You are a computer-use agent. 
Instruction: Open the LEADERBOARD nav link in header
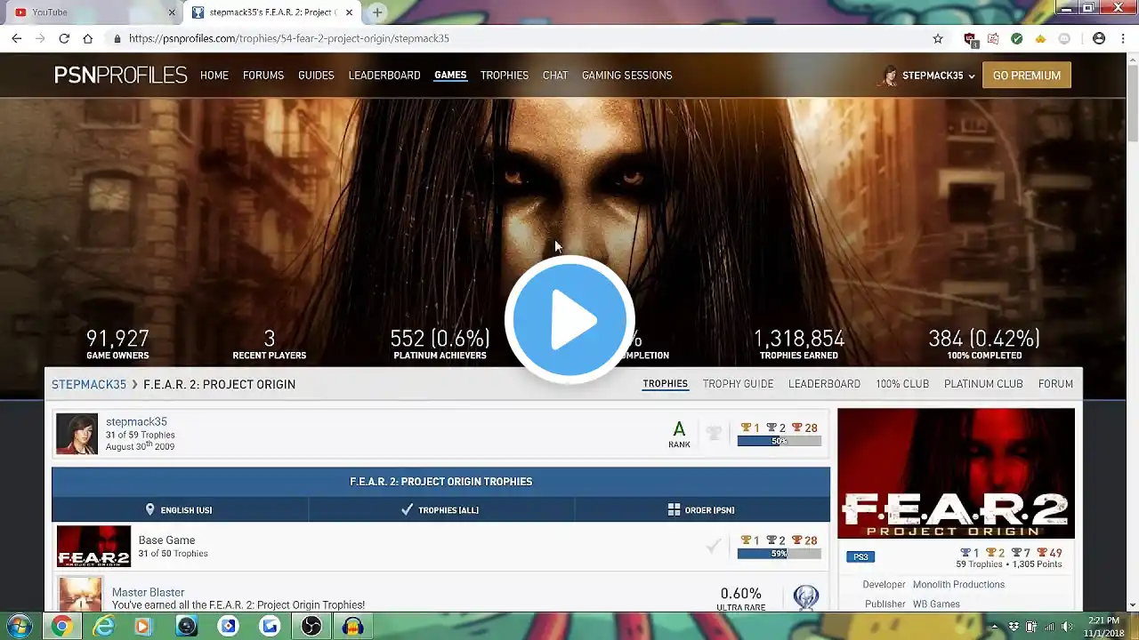click(x=384, y=76)
